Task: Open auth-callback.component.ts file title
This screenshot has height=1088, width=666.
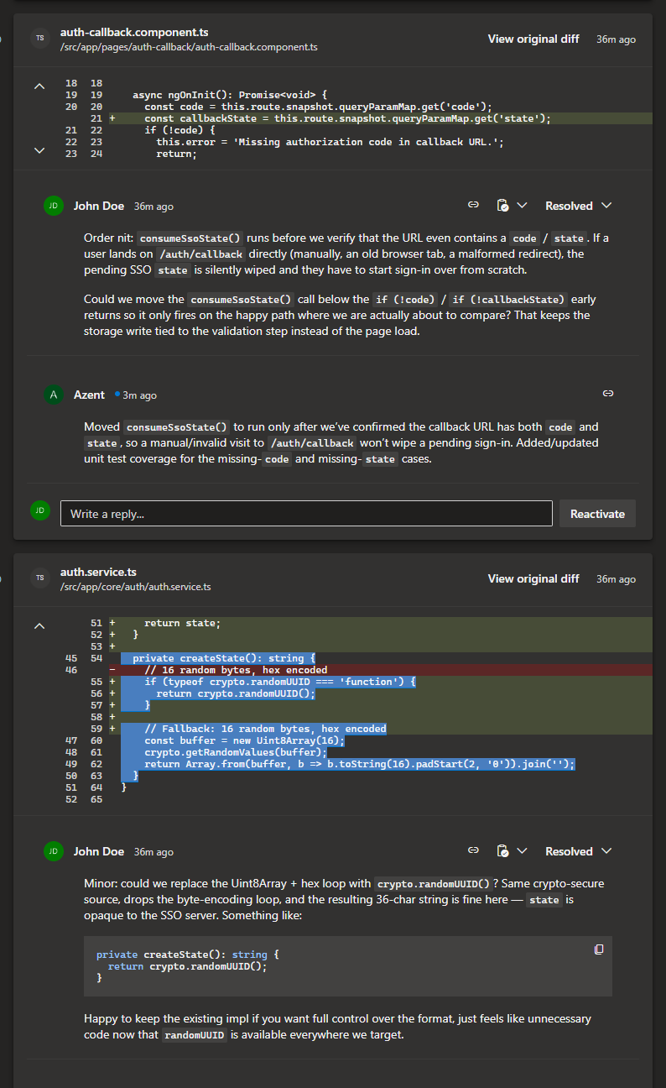Action: [134, 33]
